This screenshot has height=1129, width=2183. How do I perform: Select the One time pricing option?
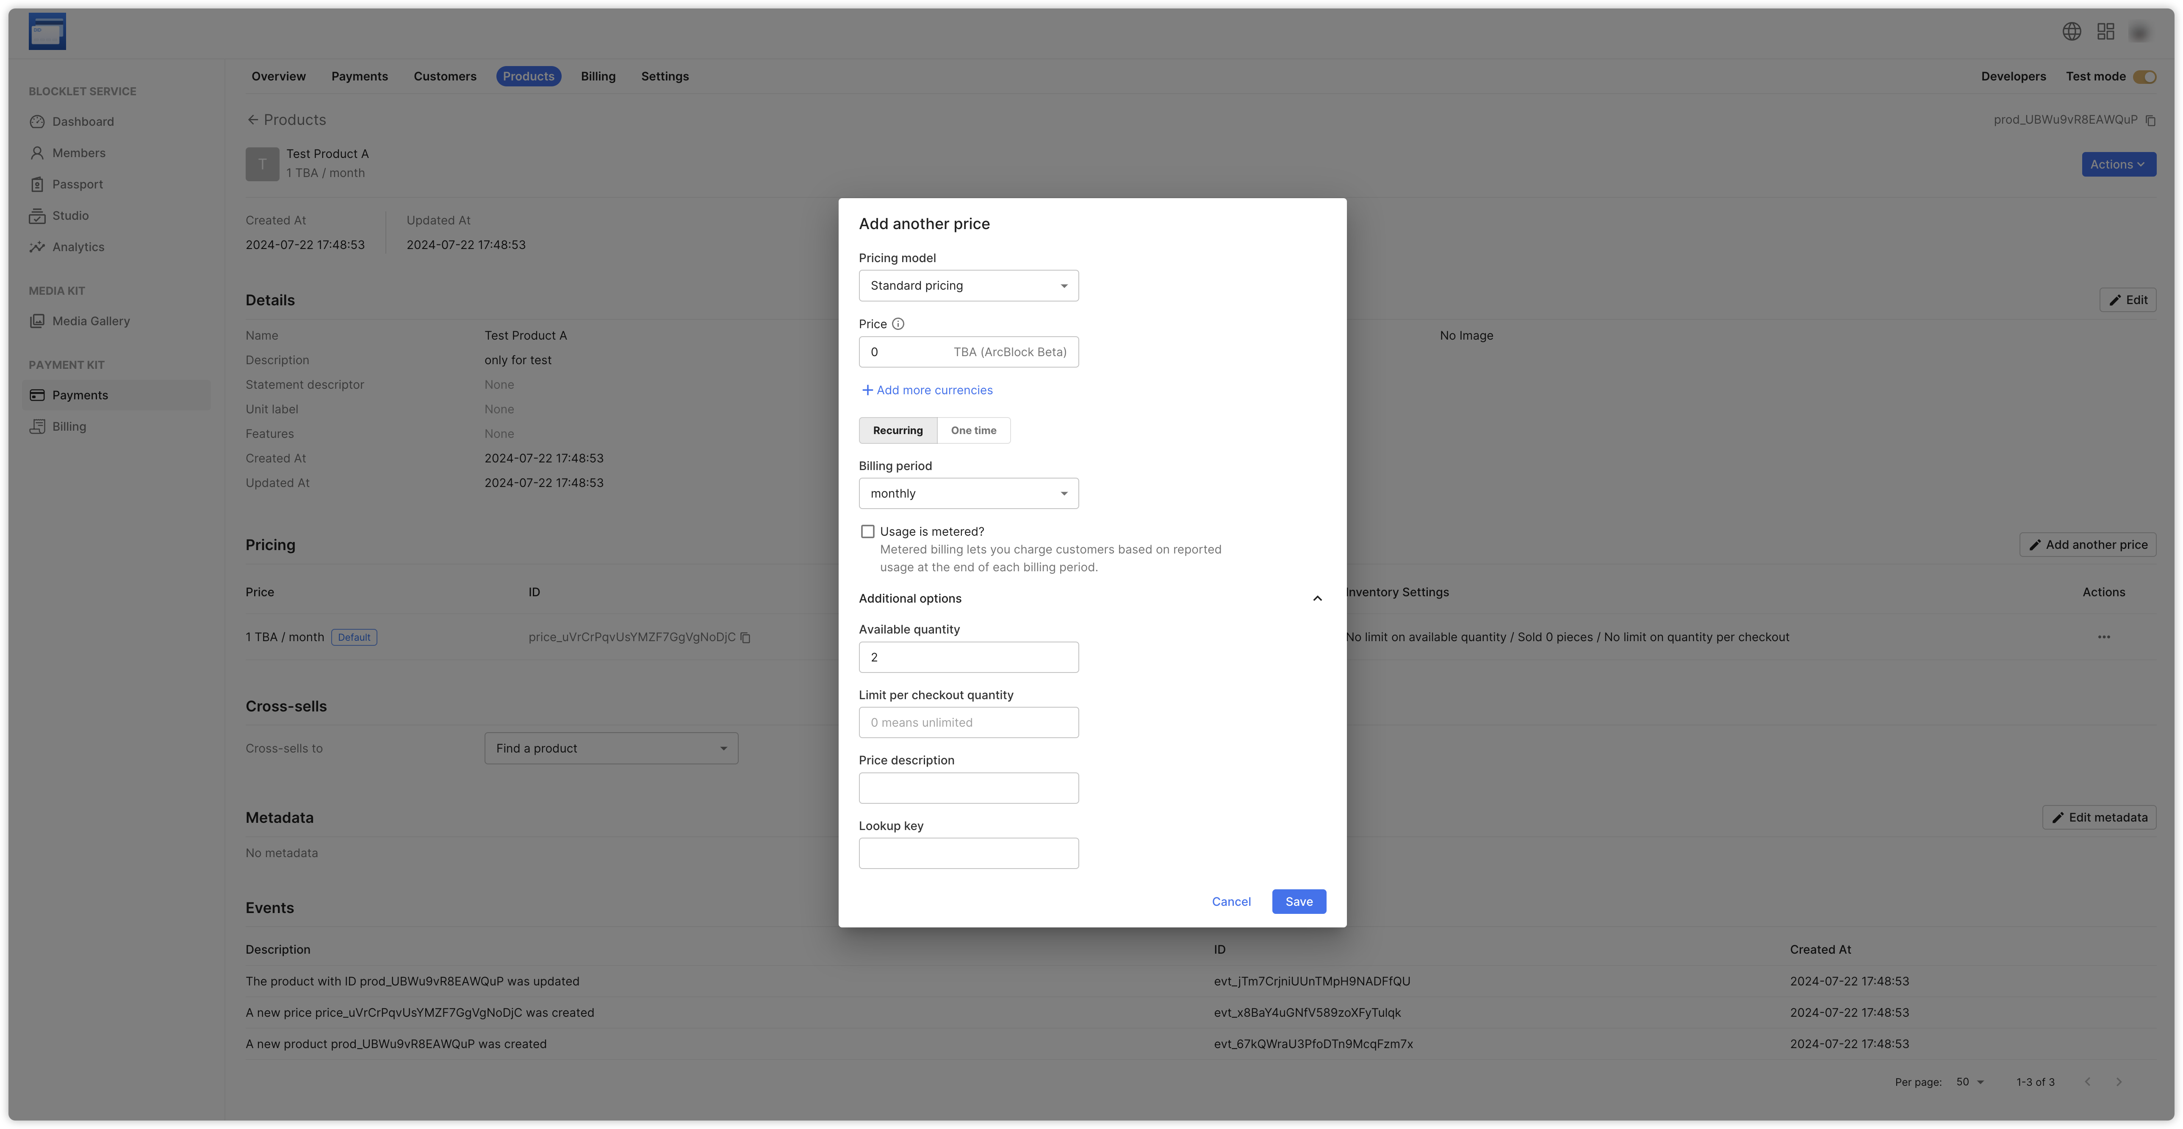(973, 431)
